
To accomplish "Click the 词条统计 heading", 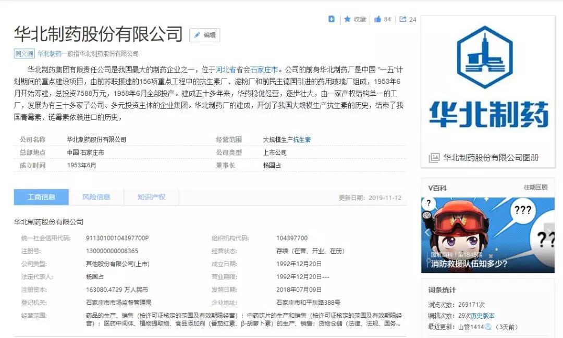I will coord(442,290).
